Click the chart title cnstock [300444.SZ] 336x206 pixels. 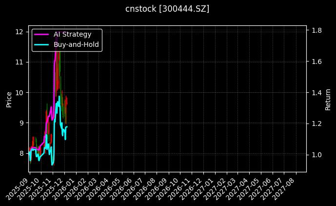pyautogui.click(x=167, y=9)
